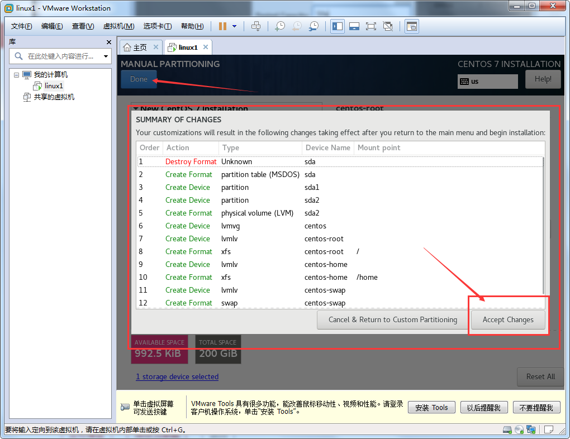Select the swap centos-swap Create Format row
Image resolution: width=570 pixels, height=439 pixels.
pos(340,303)
